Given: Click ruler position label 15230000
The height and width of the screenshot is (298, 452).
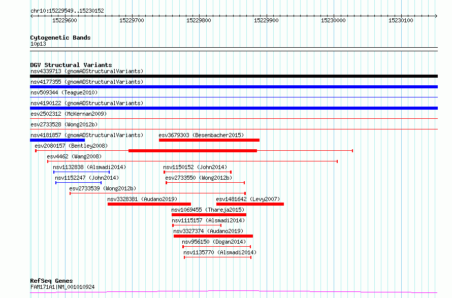Looking at the screenshot, I should [333, 20].
